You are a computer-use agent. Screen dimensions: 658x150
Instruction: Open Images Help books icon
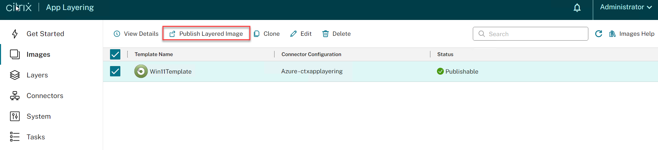(612, 34)
